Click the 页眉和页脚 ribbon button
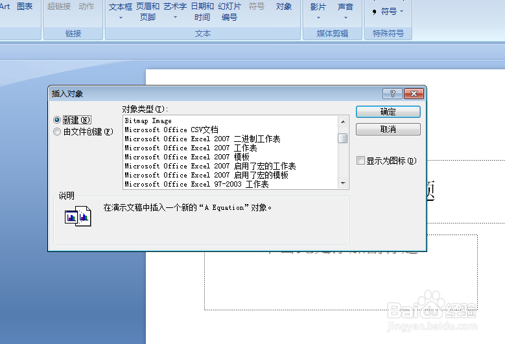Viewport: 505px width, 344px height. click(x=148, y=12)
